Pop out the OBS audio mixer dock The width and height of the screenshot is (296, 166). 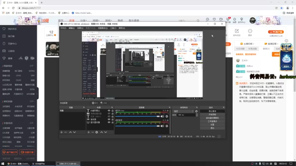click(x=169, y=107)
